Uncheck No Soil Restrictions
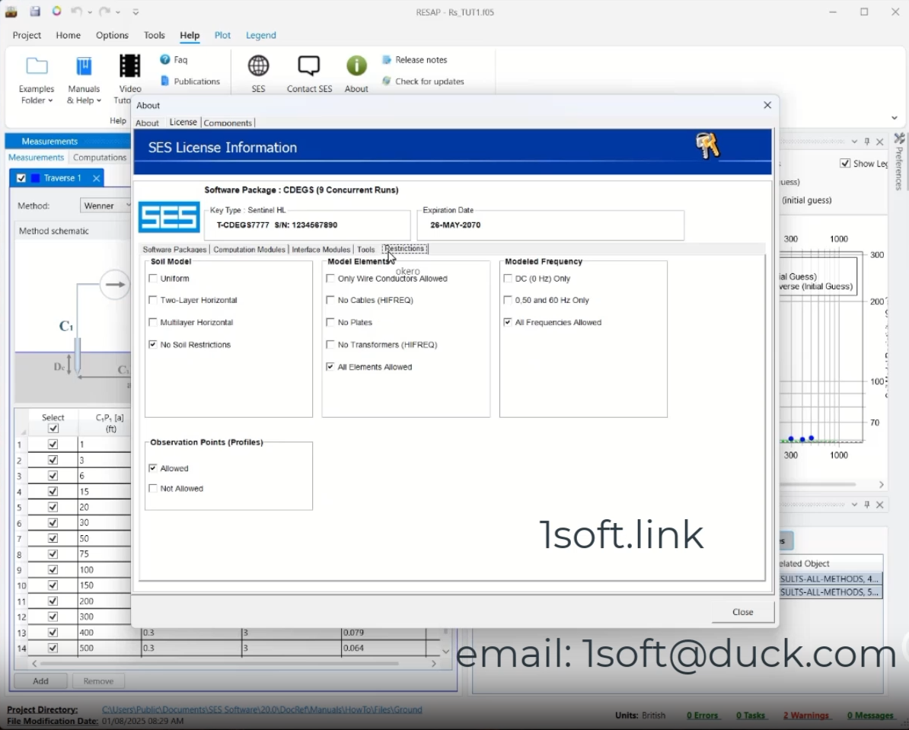Viewport: 909px width, 730px height. 153,344
